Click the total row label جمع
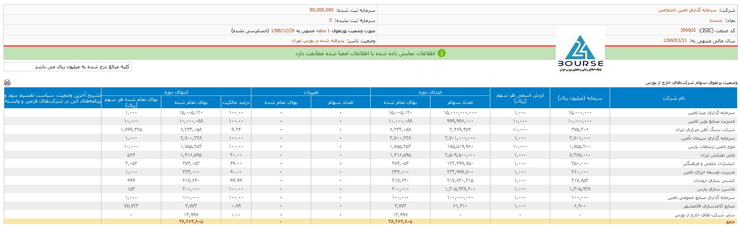The width and height of the screenshot is (740, 227). [730, 221]
